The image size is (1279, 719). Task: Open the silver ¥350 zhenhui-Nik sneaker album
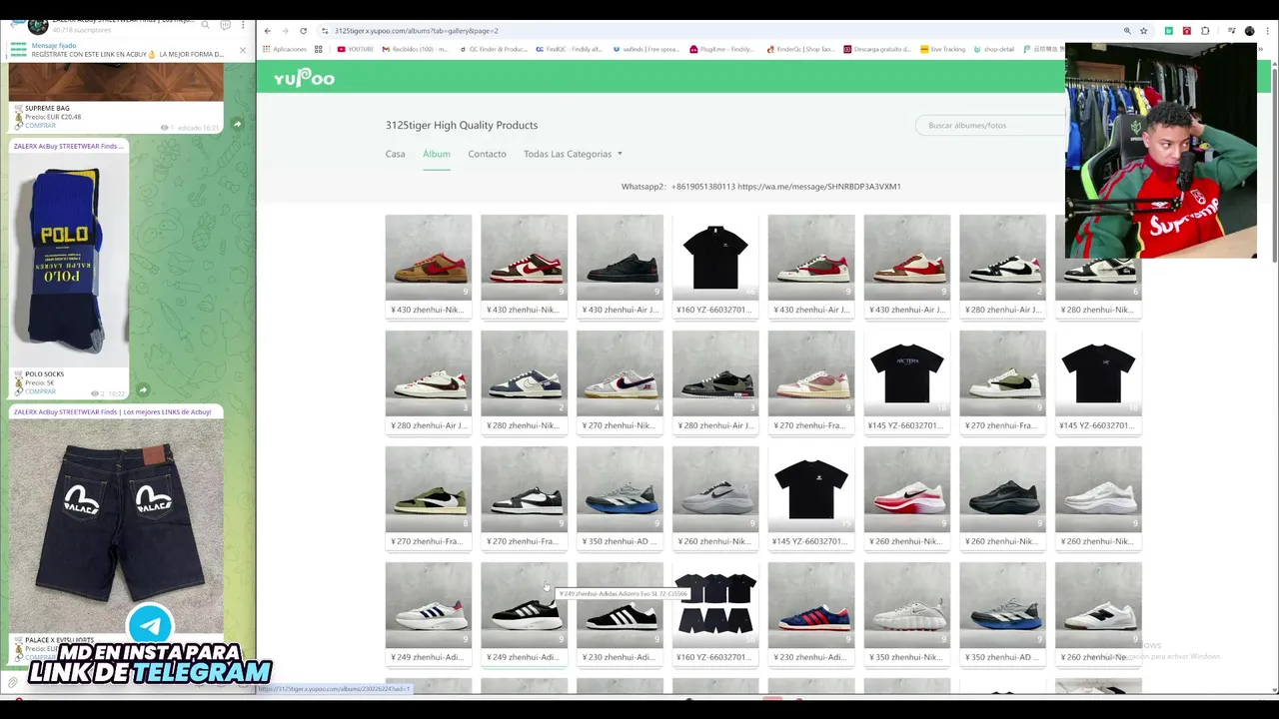(x=906, y=605)
